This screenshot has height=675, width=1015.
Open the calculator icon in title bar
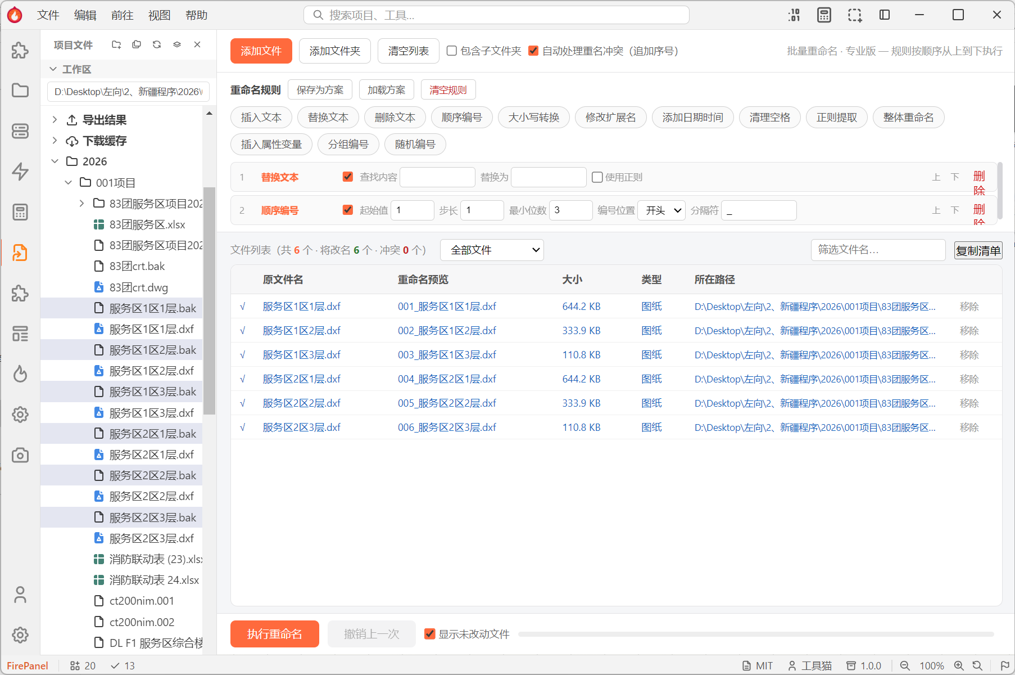click(x=824, y=15)
